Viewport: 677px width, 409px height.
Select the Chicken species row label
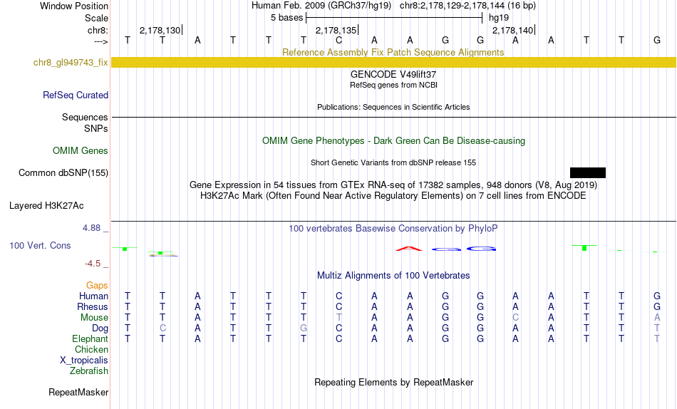pos(91,349)
